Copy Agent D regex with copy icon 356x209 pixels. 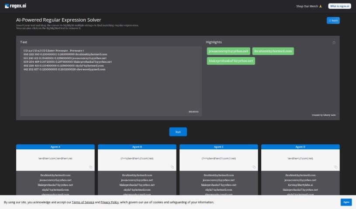coord(335,167)
